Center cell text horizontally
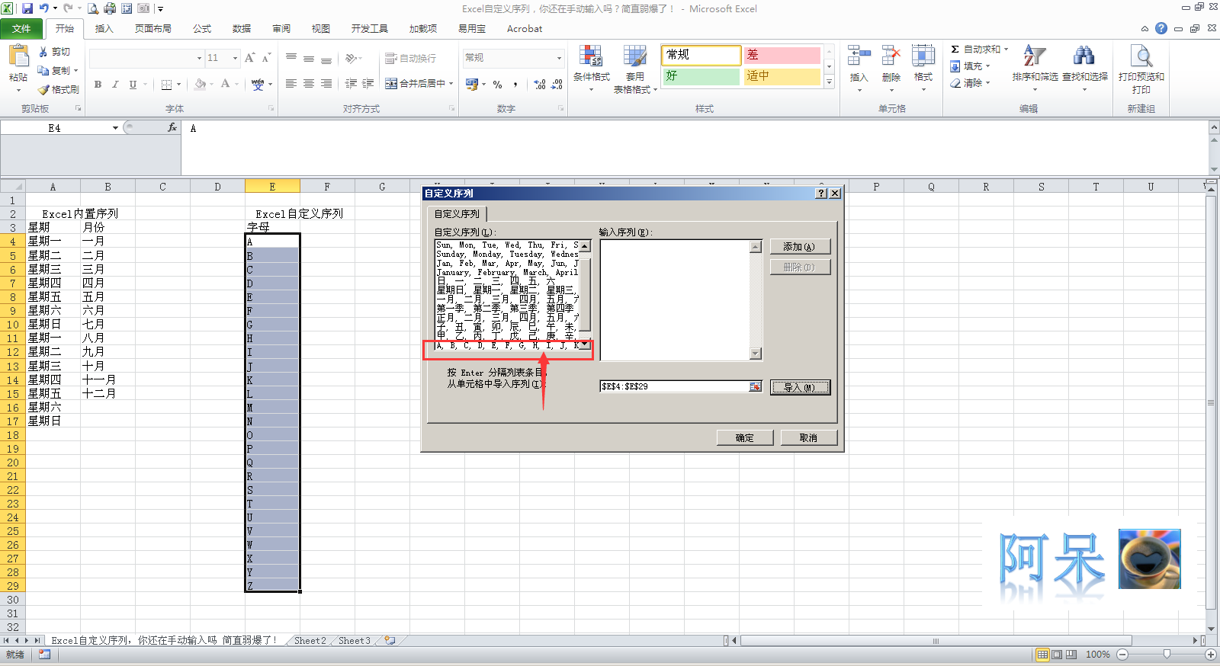Viewport: 1220px width, 666px height. (309, 84)
